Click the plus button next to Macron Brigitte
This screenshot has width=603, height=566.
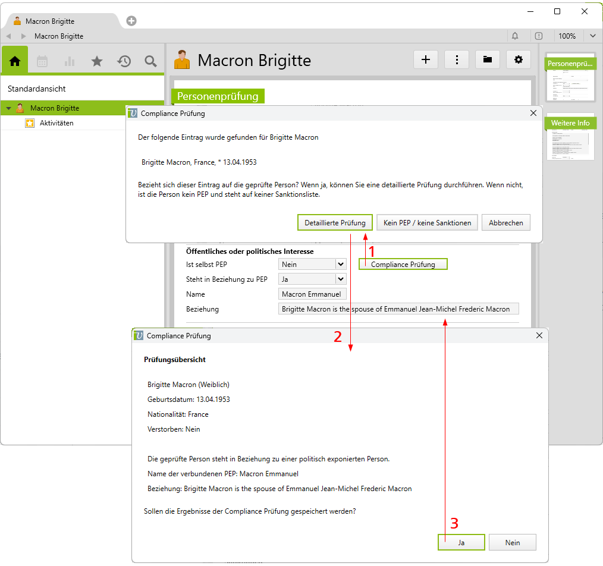(426, 59)
